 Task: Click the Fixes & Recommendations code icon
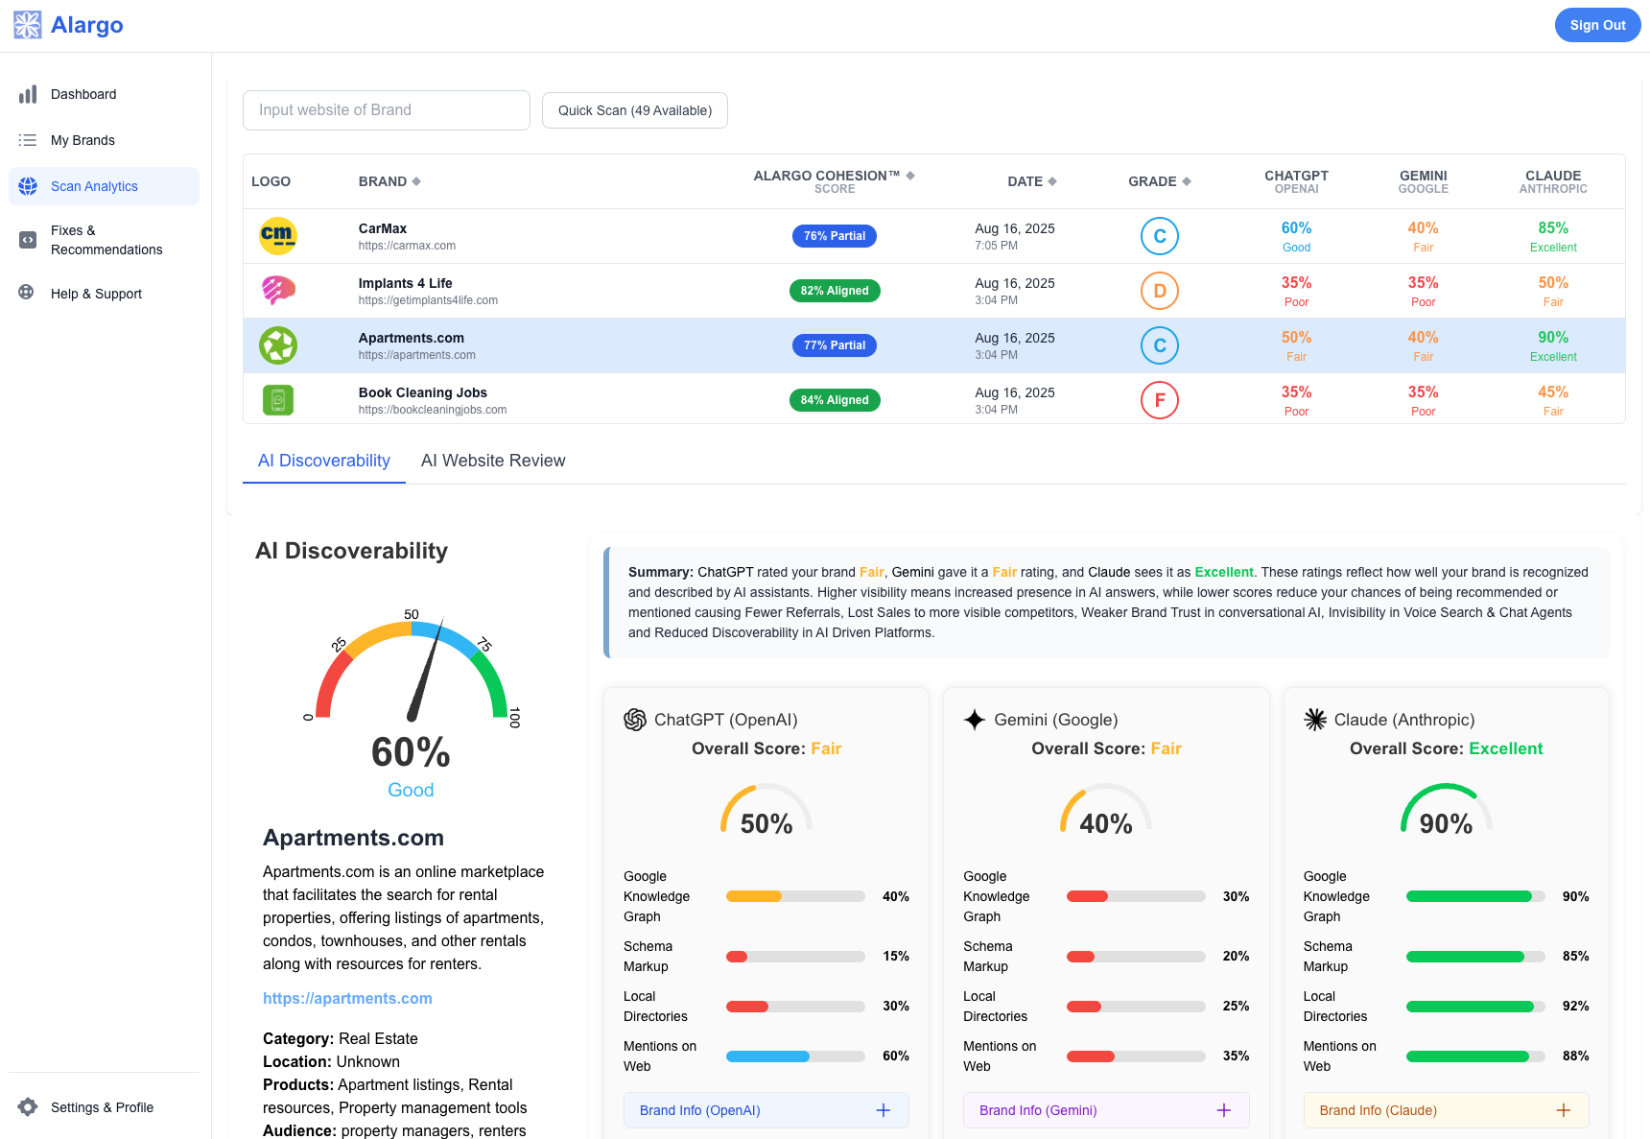28,240
